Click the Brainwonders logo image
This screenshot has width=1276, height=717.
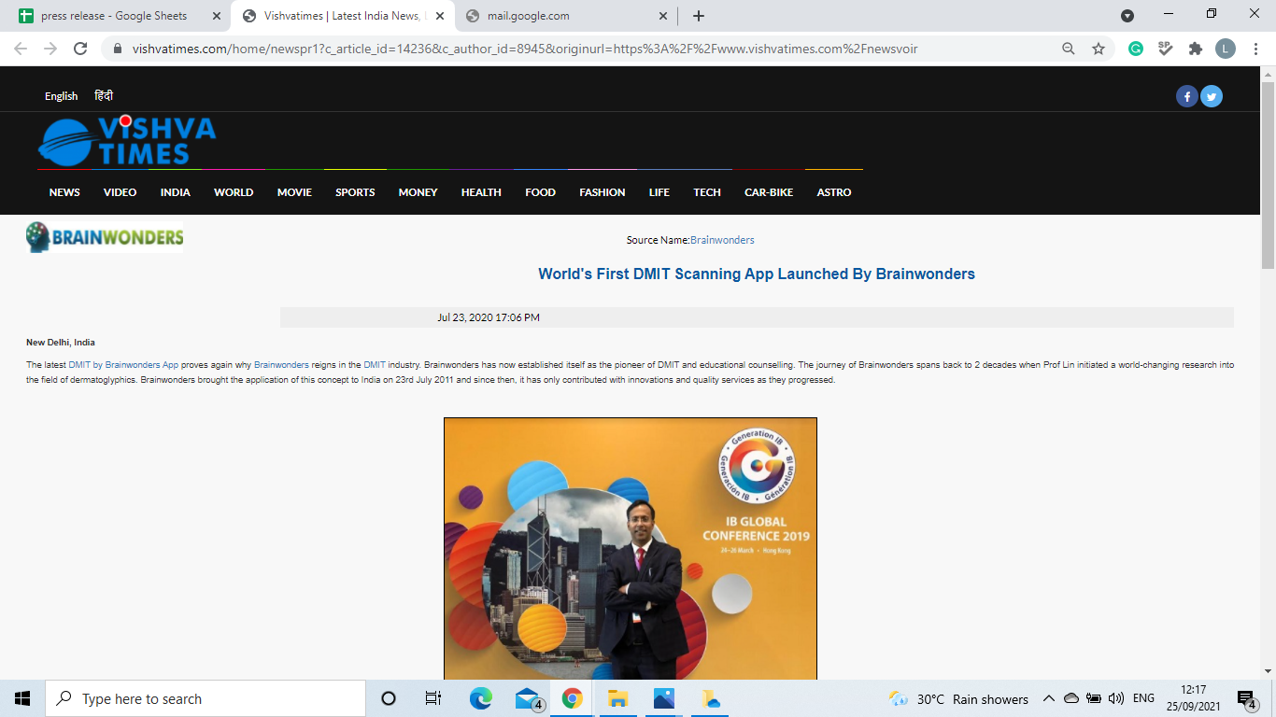pos(105,237)
